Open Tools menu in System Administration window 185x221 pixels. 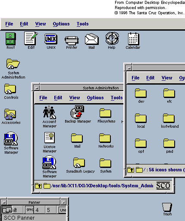[117, 98]
